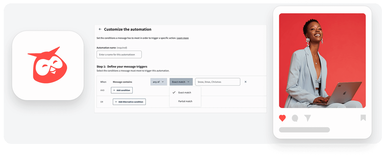Save the post with the bookmark icon
Screen dimensions: 384x157
click(363, 118)
